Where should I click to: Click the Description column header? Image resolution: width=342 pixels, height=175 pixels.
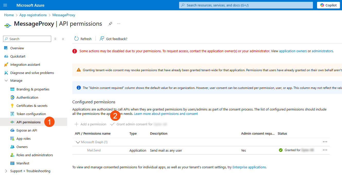click(x=159, y=133)
